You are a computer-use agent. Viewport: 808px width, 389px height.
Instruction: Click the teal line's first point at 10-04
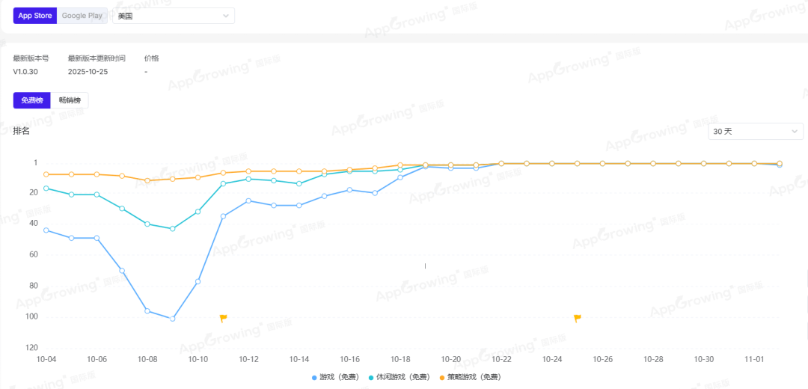[x=46, y=188]
